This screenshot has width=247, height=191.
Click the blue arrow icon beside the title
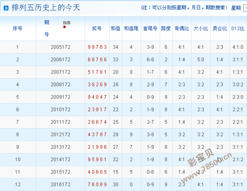click(x=6, y=8)
